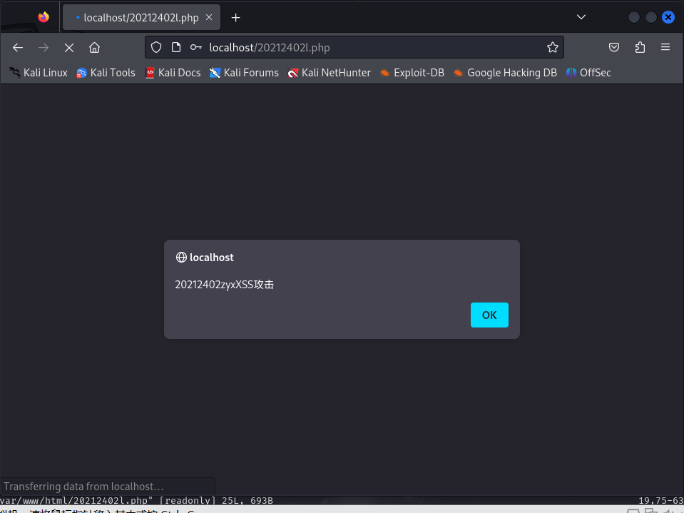Click the forward arrow navigation button
The width and height of the screenshot is (684, 513).
pos(44,48)
